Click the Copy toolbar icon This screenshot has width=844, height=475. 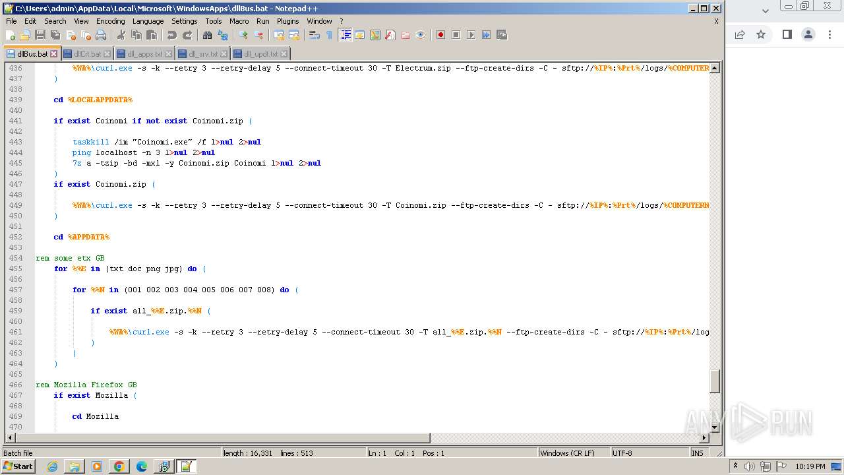pyautogui.click(x=136, y=35)
